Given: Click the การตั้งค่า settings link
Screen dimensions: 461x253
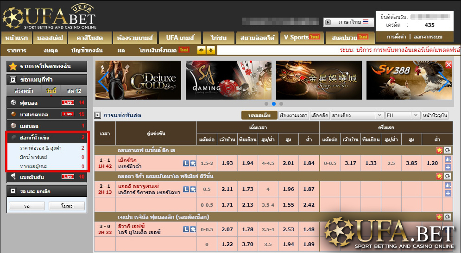Looking at the screenshot, I should (x=396, y=37).
